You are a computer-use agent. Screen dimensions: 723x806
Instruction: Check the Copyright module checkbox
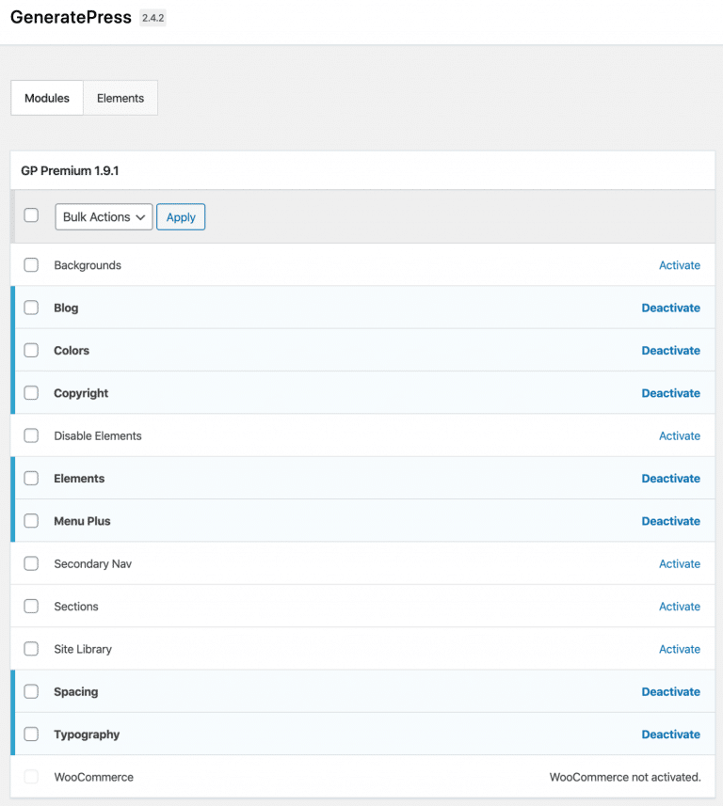tap(31, 393)
